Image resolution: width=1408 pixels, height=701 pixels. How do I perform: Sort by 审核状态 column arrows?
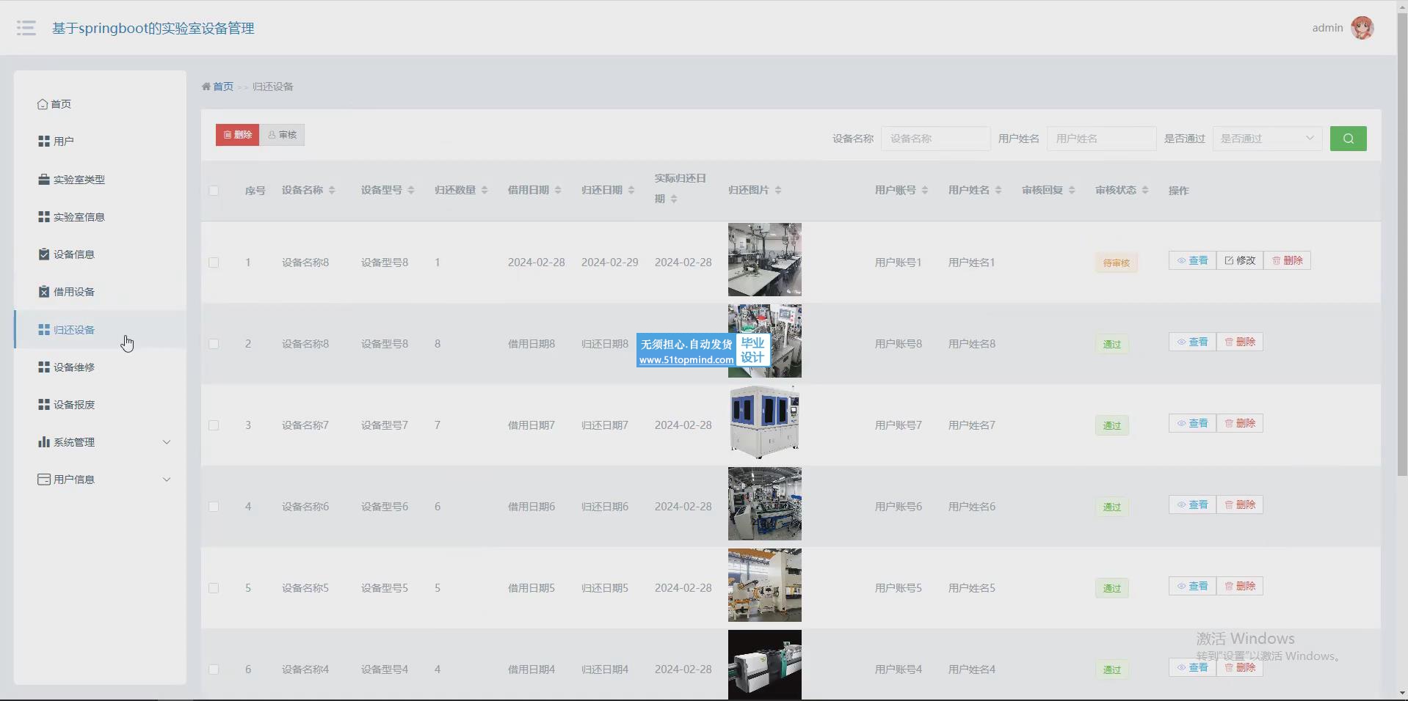pos(1145,191)
